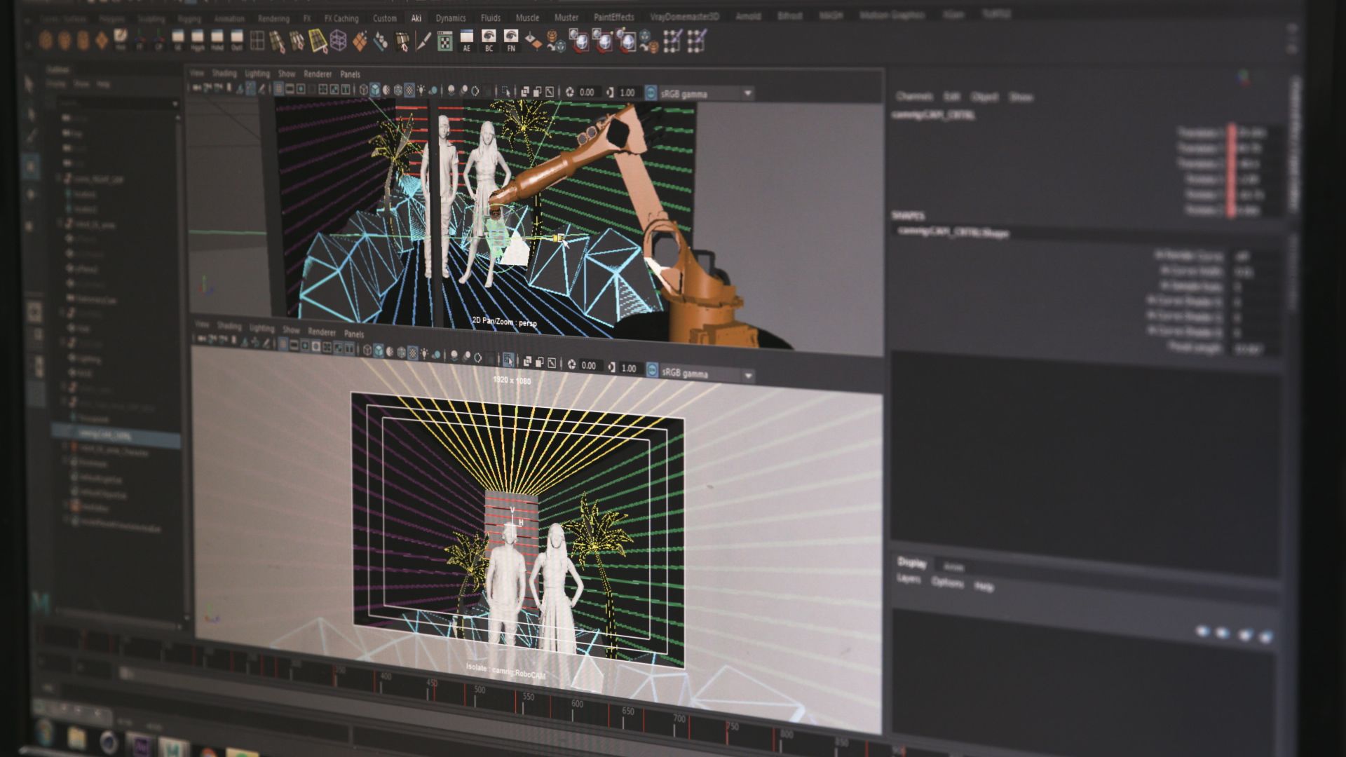
Task: Click the FN eye shelf icon
Action: click(x=511, y=39)
